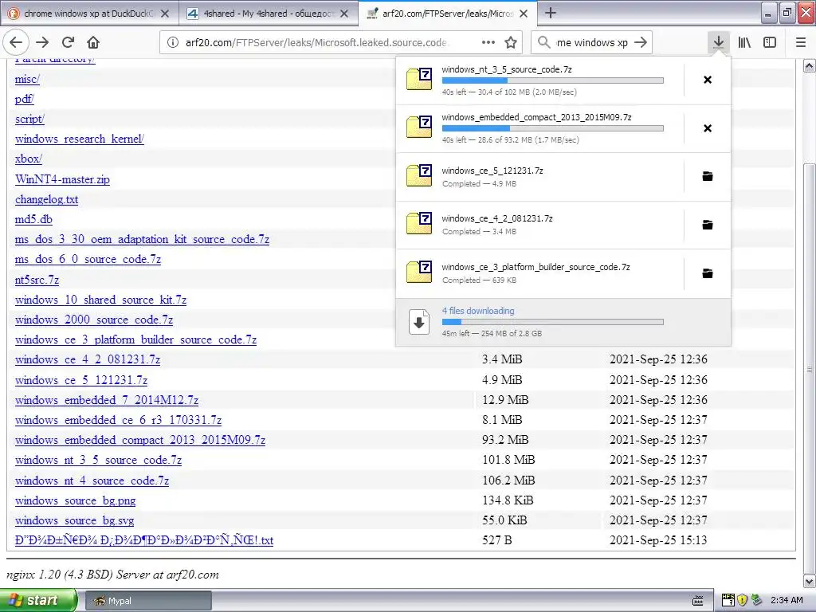Open the garbled-name .txt file link

click(144, 540)
